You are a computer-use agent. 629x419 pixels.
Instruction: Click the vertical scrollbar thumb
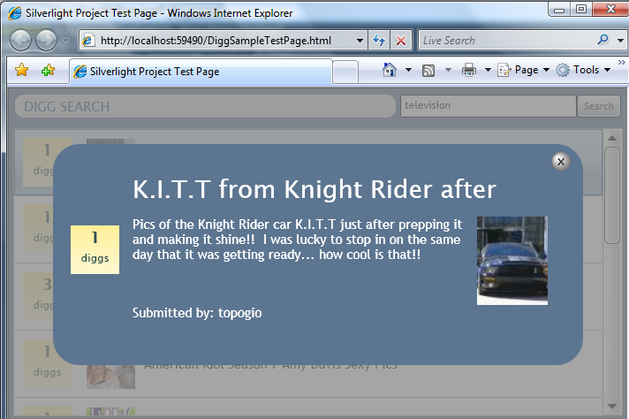tap(612, 195)
